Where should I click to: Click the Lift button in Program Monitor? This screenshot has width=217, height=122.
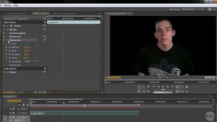178,91
